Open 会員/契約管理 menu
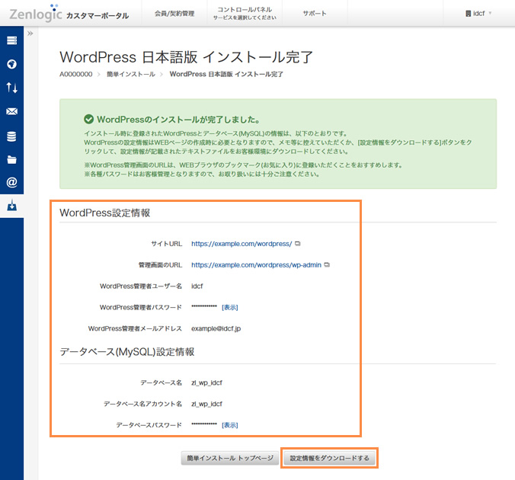Image resolution: width=515 pixels, height=480 pixels. [x=174, y=14]
